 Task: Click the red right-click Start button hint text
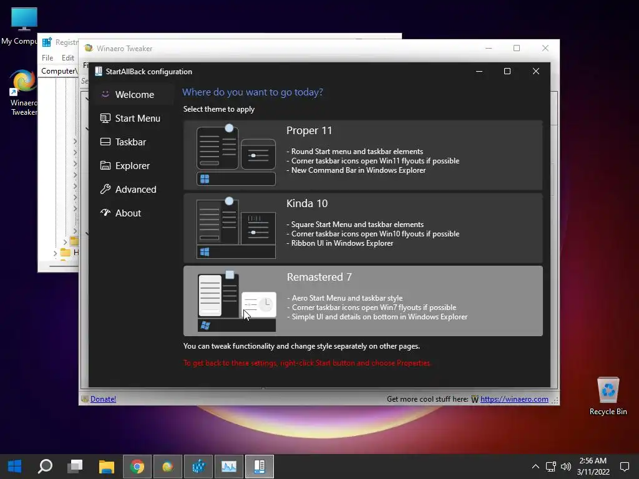pos(307,363)
